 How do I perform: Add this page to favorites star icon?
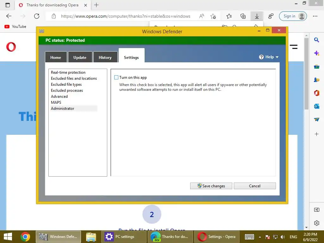(x=213, y=16)
